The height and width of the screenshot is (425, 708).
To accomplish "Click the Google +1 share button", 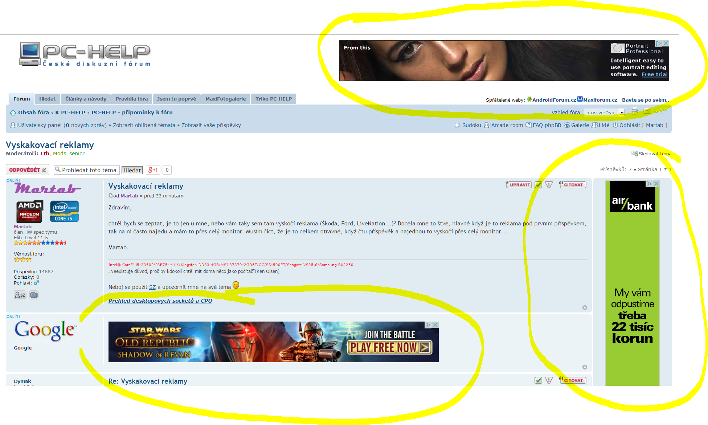I will 153,170.
